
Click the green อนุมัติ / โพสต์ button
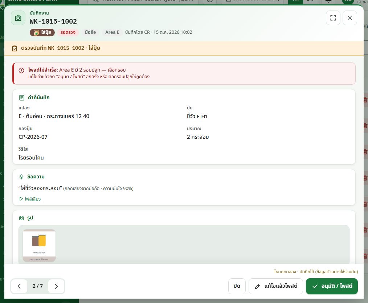point(332,286)
